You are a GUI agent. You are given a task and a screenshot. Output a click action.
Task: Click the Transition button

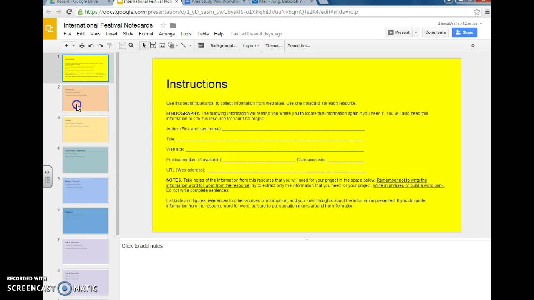(x=299, y=46)
